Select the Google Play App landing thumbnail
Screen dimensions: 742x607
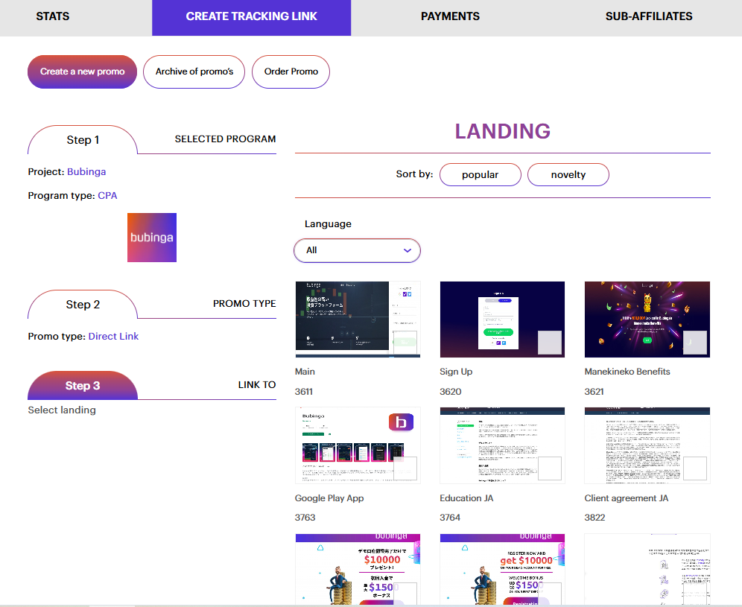tap(358, 445)
